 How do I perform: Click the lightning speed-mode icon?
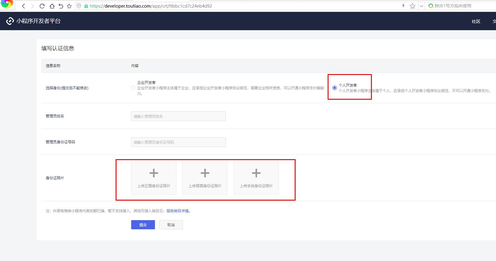click(x=403, y=6)
